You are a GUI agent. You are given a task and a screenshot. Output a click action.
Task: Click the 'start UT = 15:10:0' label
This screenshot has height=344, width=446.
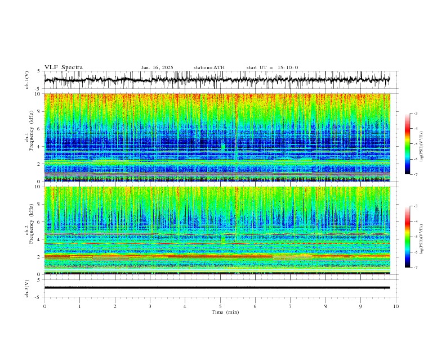coord(272,67)
